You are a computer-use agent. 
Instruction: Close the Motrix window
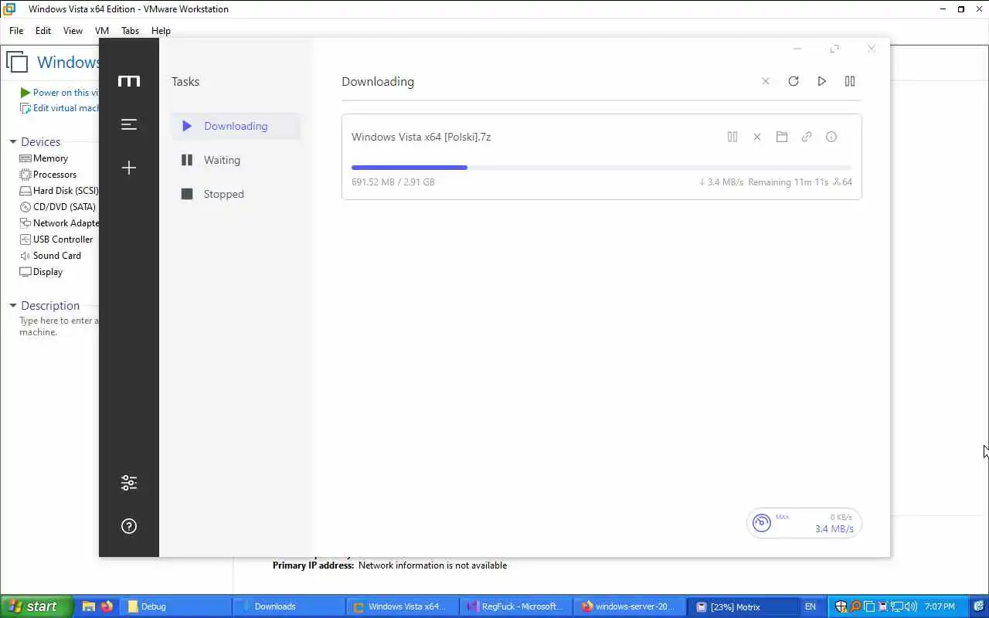coord(872,49)
